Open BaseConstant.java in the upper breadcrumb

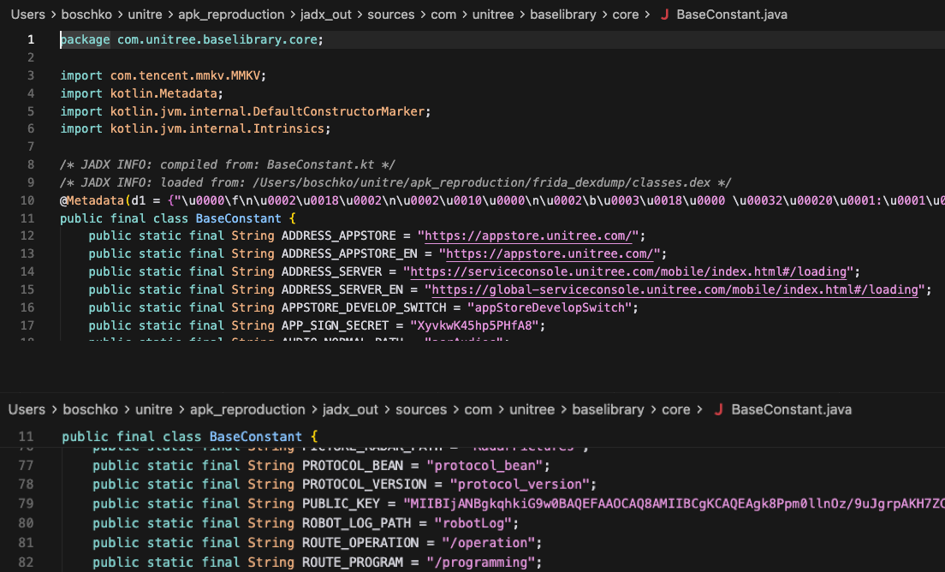(732, 15)
